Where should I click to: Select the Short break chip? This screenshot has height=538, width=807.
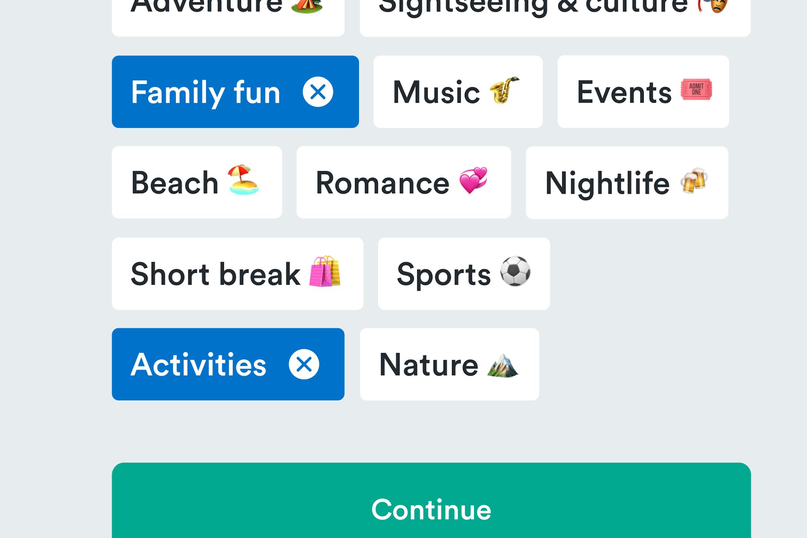238,274
